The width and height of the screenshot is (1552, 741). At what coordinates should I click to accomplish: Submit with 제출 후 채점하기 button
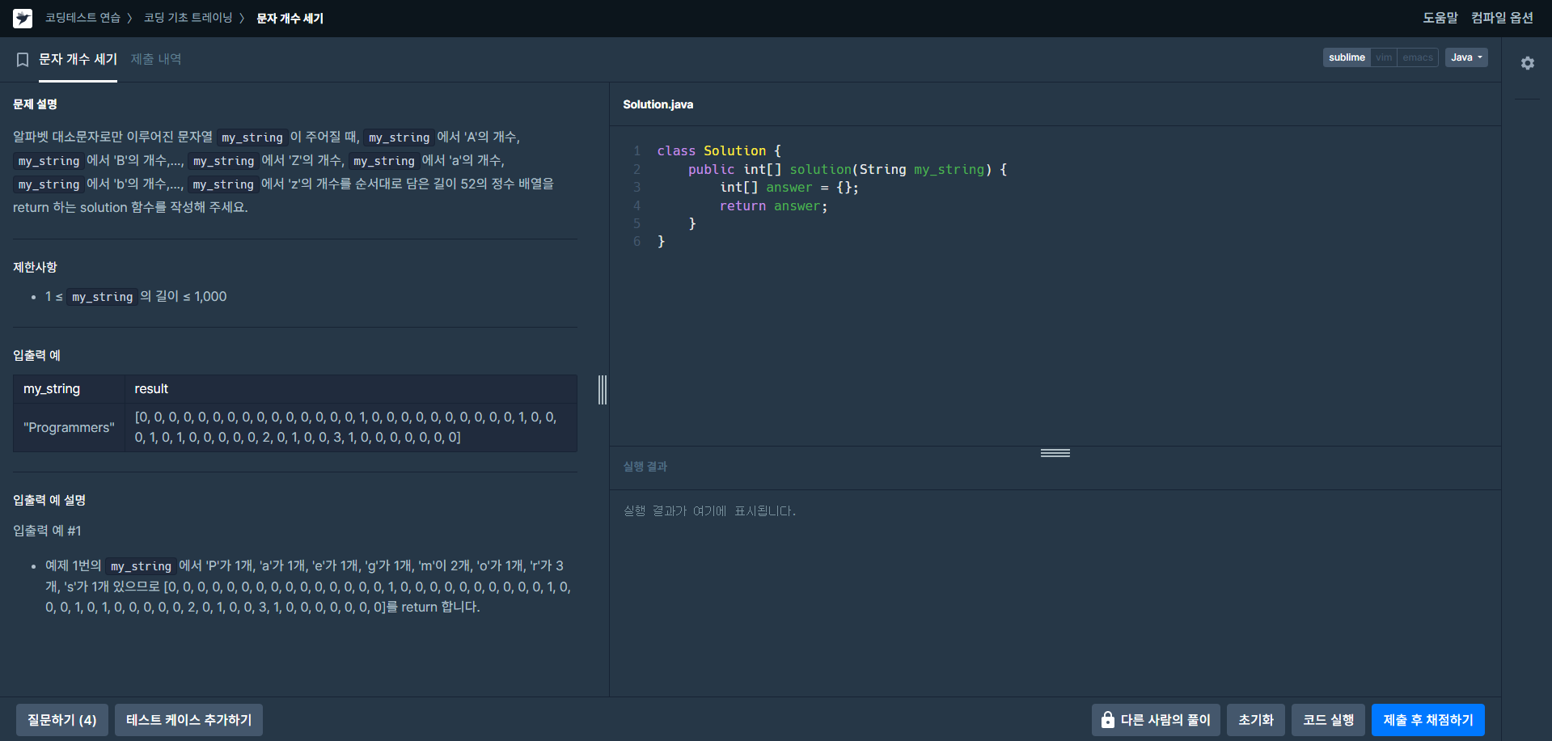click(x=1428, y=720)
